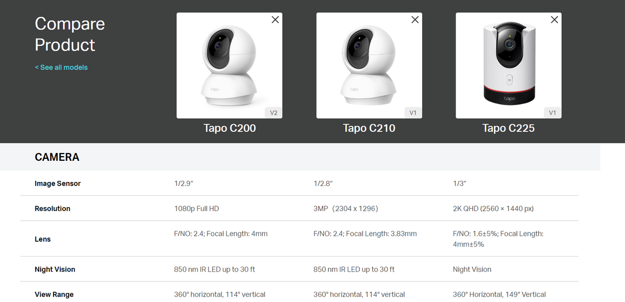This screenshot has width=625, height=302.
Task: Click the View Range row label
Action: click(54, 294)
